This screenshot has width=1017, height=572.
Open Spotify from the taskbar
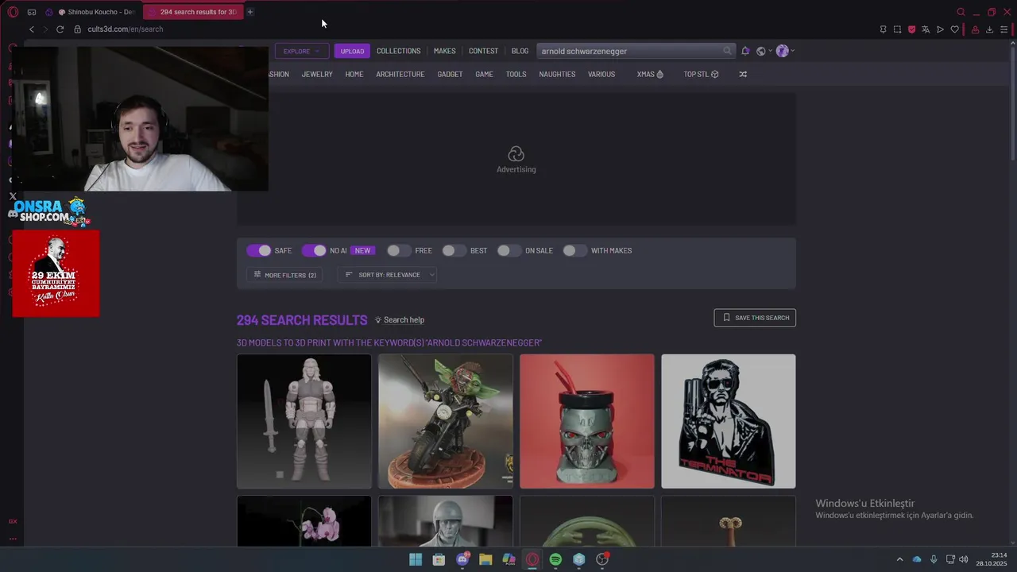tap(555, 559)
